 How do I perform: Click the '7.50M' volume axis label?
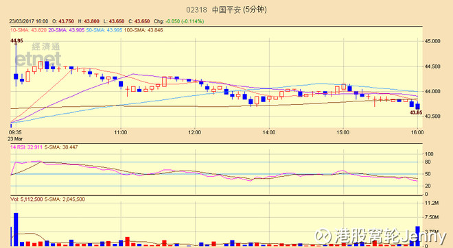pos(432,217)
